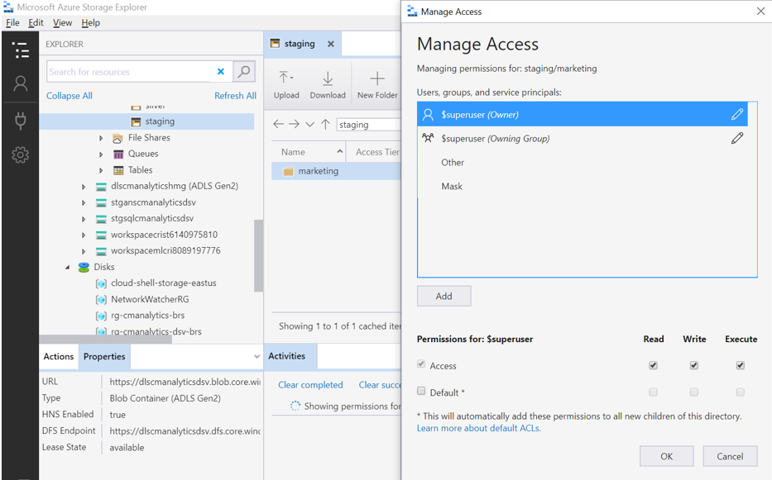Open the File menu
This screenshot has width=772, height=480.
pos(12,22)
